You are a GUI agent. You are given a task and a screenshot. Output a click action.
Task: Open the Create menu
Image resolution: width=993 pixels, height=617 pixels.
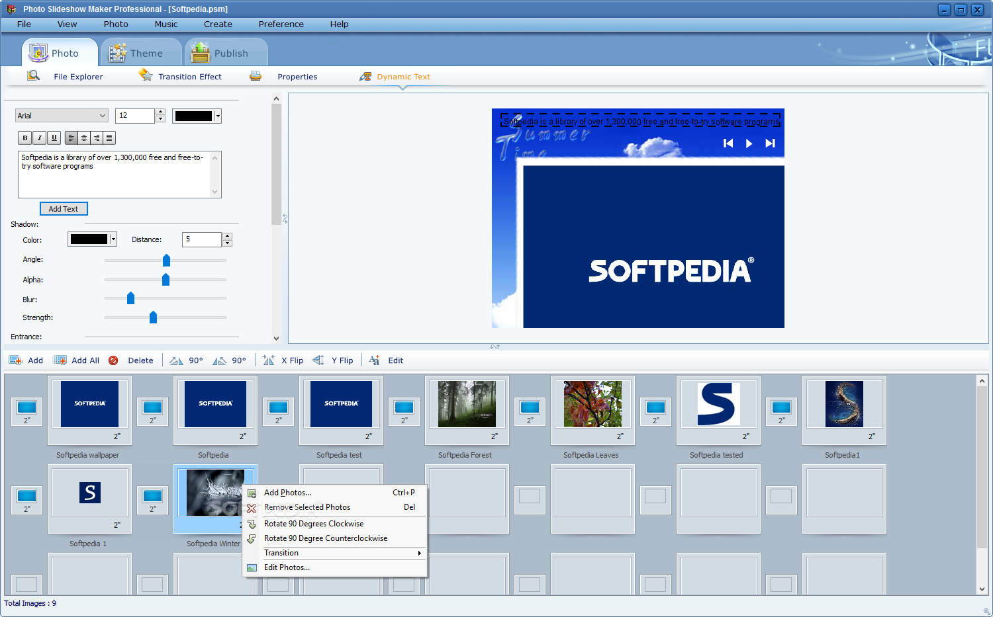tap(218, 24)
